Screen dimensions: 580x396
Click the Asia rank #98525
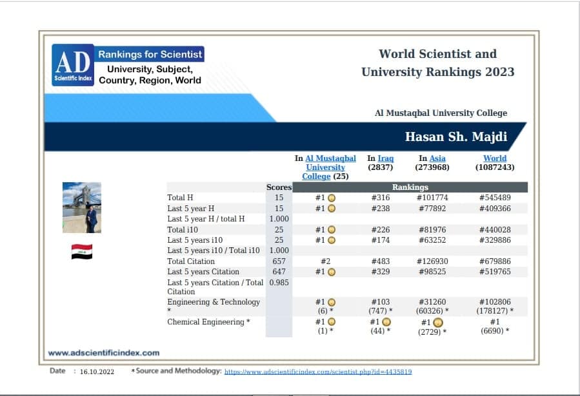pyautogui.click(x=432, y=272)
